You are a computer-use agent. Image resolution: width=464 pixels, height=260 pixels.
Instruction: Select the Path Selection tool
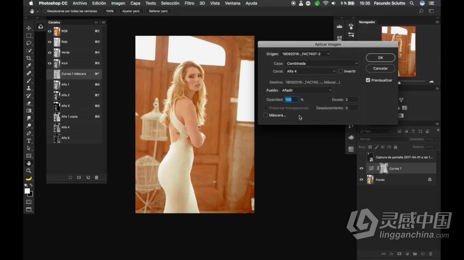click(x=29, y=148)
